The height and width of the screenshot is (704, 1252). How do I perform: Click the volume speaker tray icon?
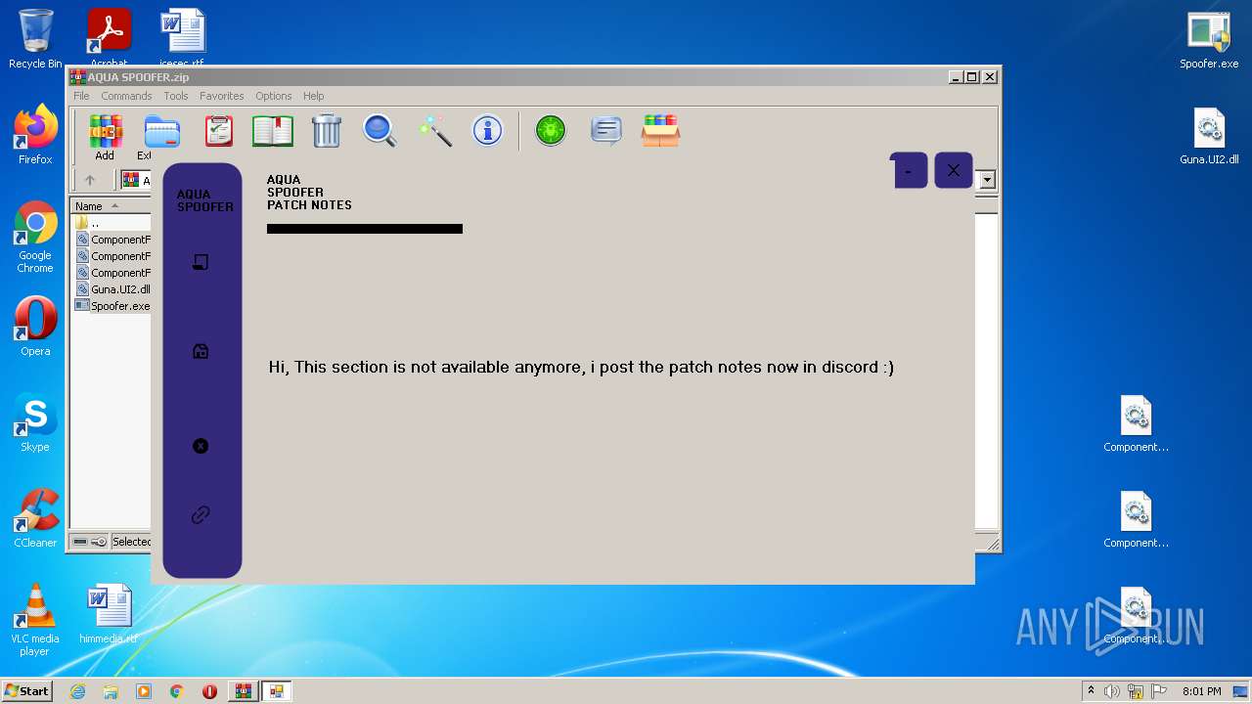coord(1112,691)
